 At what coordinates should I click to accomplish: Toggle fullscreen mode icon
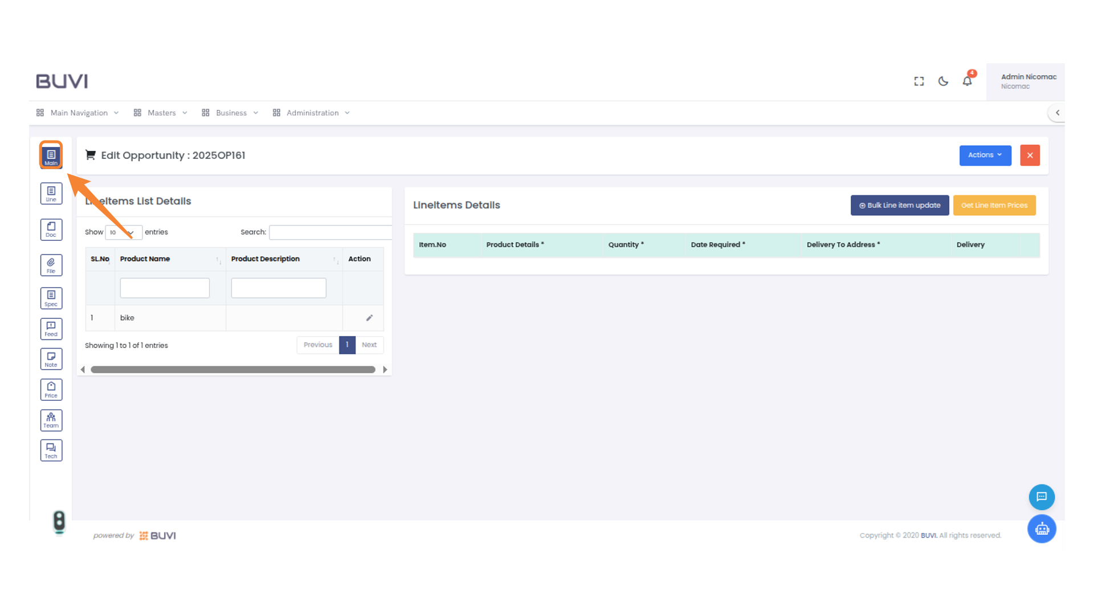pyautogui.click(x=919, y=81)
